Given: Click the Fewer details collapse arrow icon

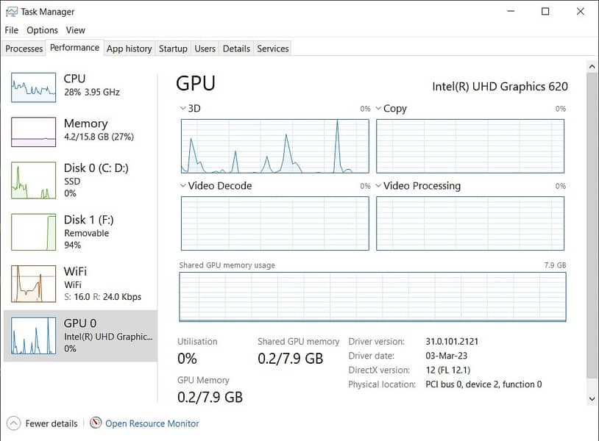Looking at the screenshot, I should point(13,423).
